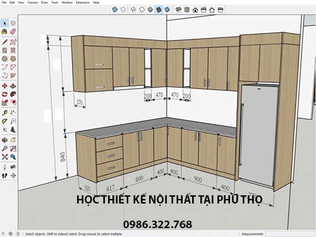Activate the Push/Pull tool
This screenshot has width=316, height=237.
pos(13,86)
